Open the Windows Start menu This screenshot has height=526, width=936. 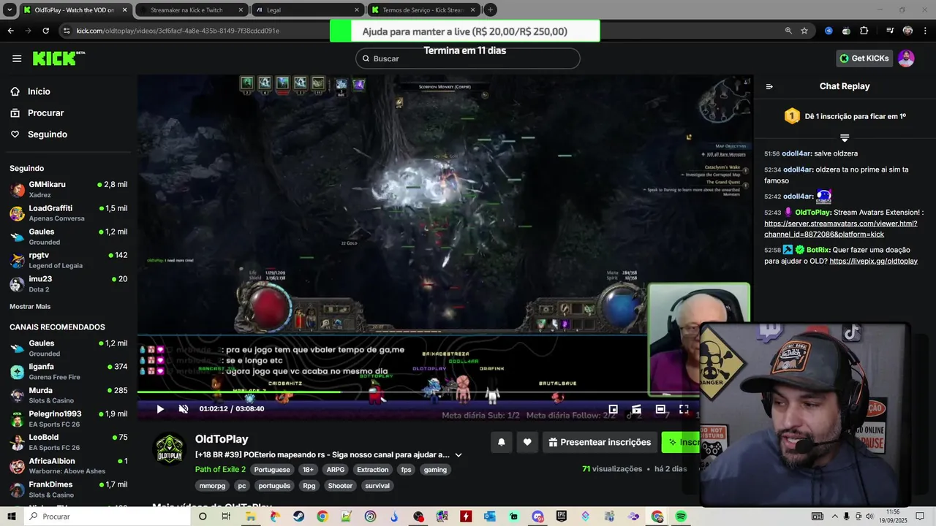(x=12, y=517)
